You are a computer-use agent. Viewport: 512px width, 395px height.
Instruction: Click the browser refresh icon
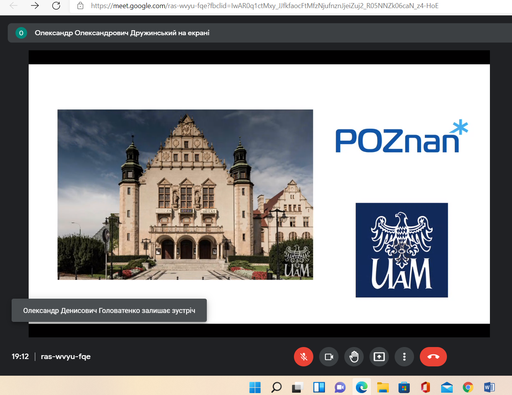(56, 6)
